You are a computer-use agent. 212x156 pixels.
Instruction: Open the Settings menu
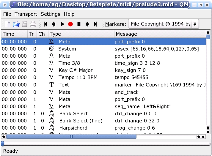pyautogui.click(x=50, y=14)
